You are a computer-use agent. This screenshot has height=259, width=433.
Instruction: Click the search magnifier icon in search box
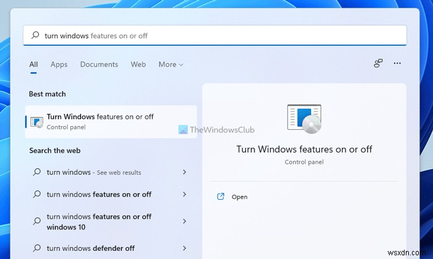coord(35,35)
